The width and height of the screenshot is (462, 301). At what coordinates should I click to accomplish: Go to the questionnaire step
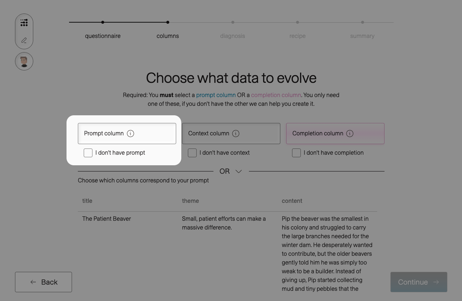tap(103, 36)
